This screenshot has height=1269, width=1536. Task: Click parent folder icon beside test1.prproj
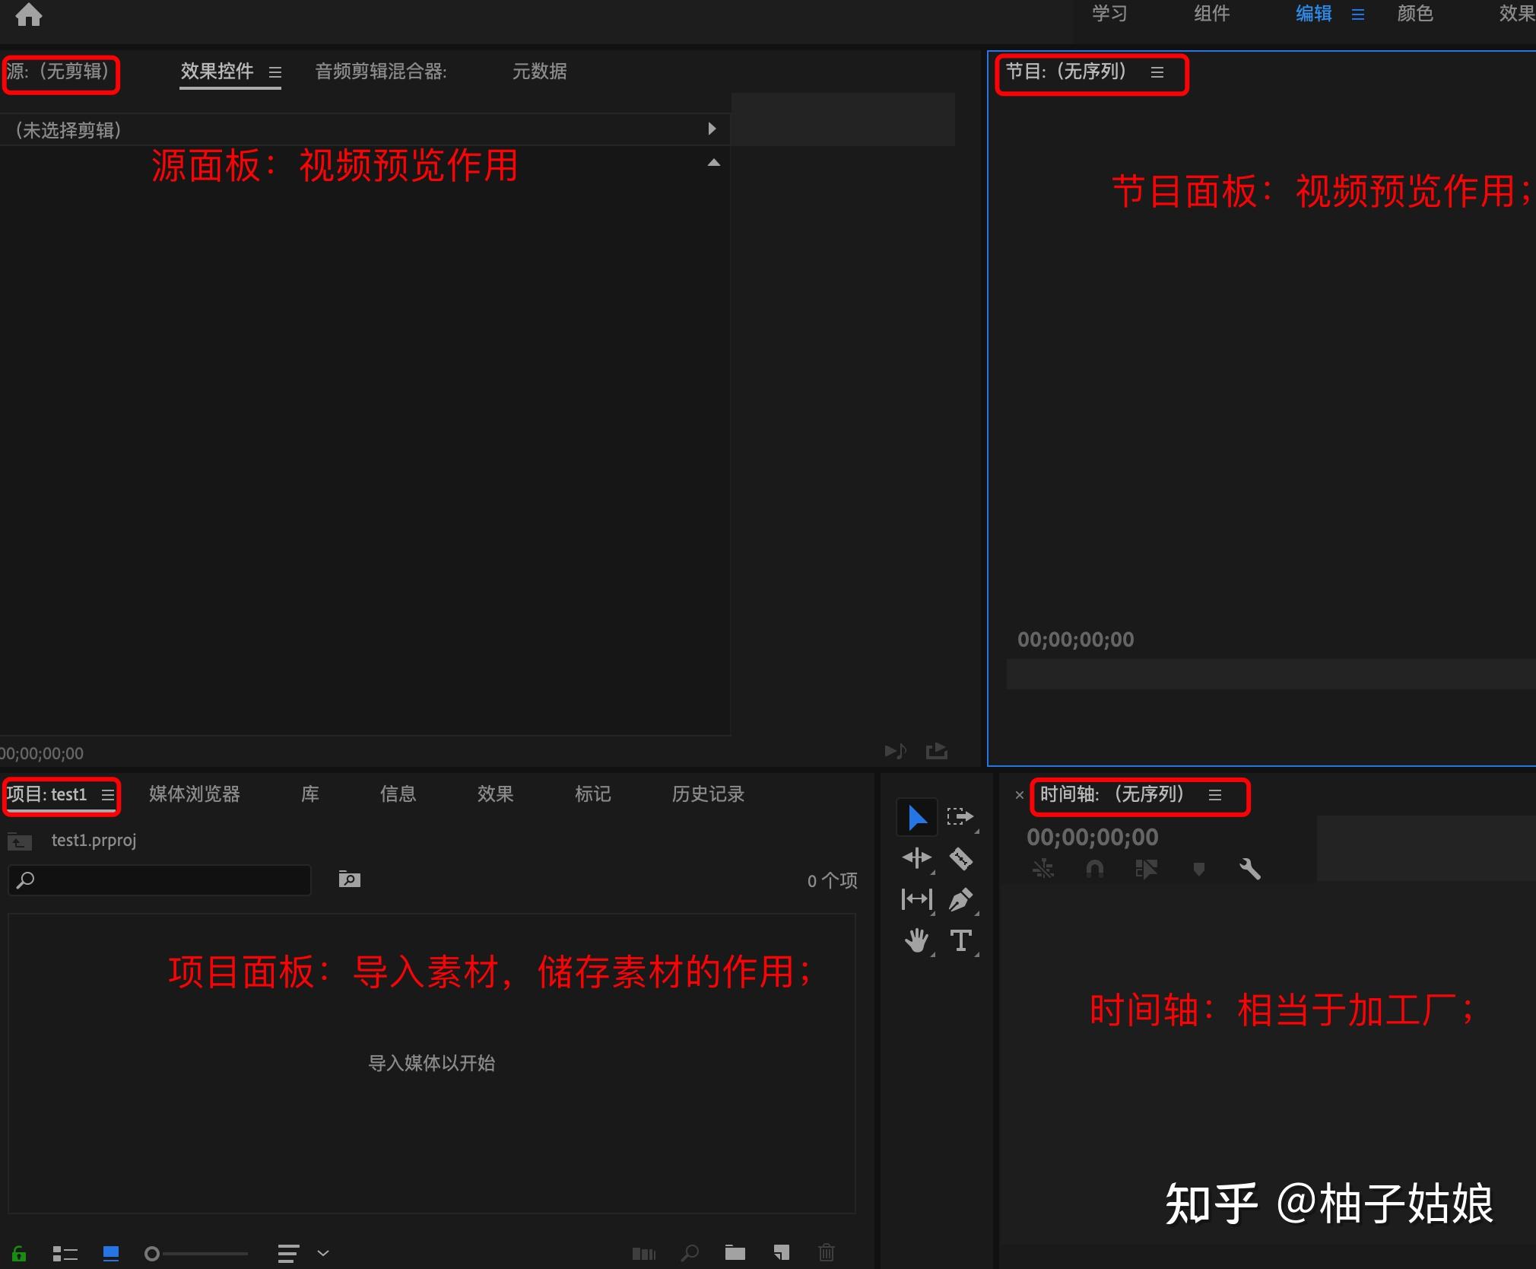[x=20, y=841]
